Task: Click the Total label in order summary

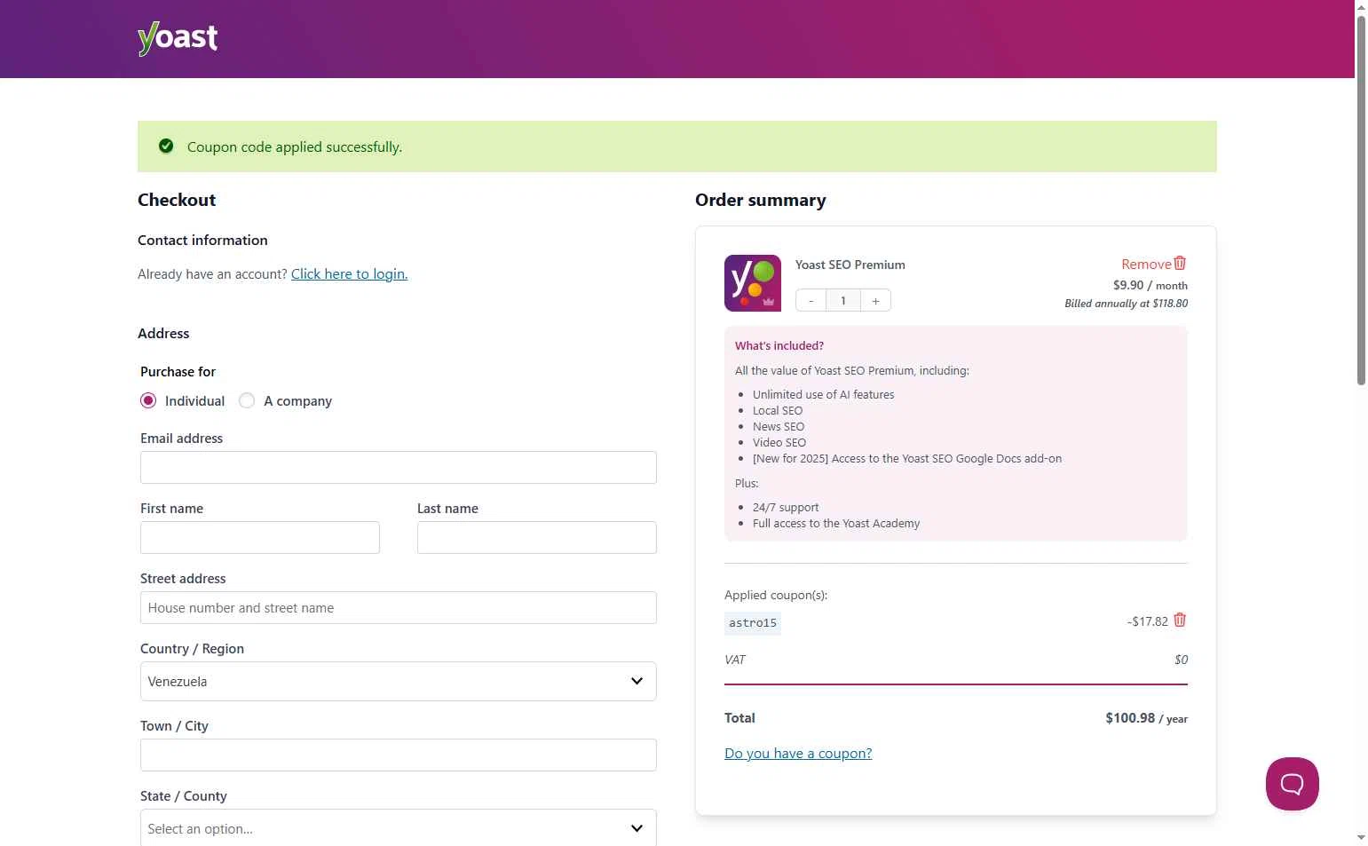Action: pos(739,718)
